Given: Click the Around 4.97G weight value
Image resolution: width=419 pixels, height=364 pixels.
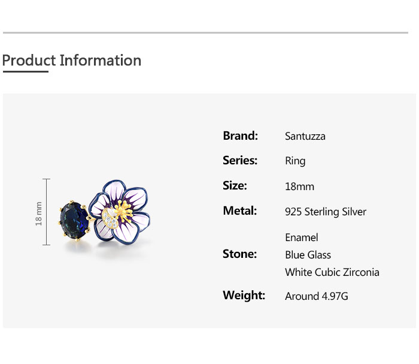Looking at the screenshot, I should pos(317,296).
